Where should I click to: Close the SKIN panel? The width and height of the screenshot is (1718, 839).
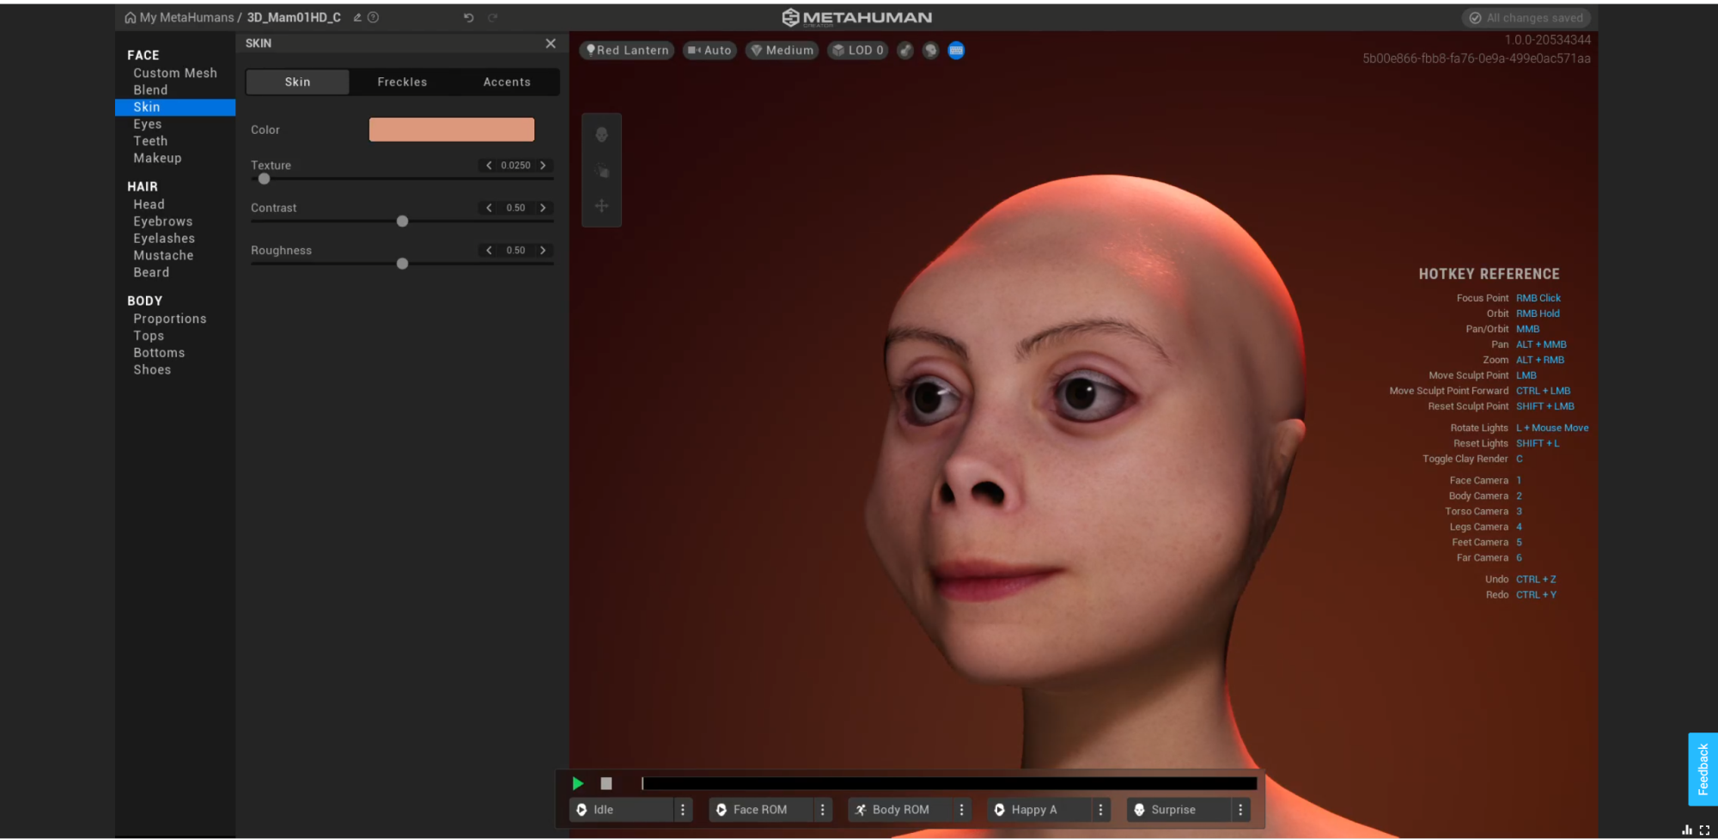click(551, 43)
